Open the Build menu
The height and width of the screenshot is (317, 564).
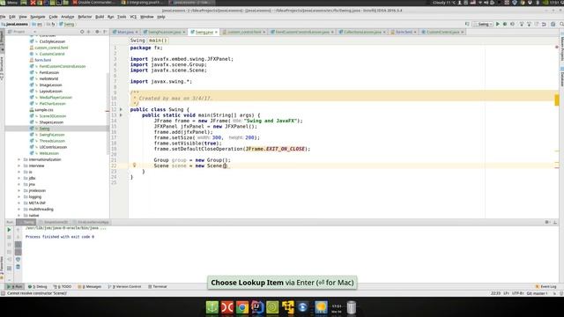[x=100, y=17]
